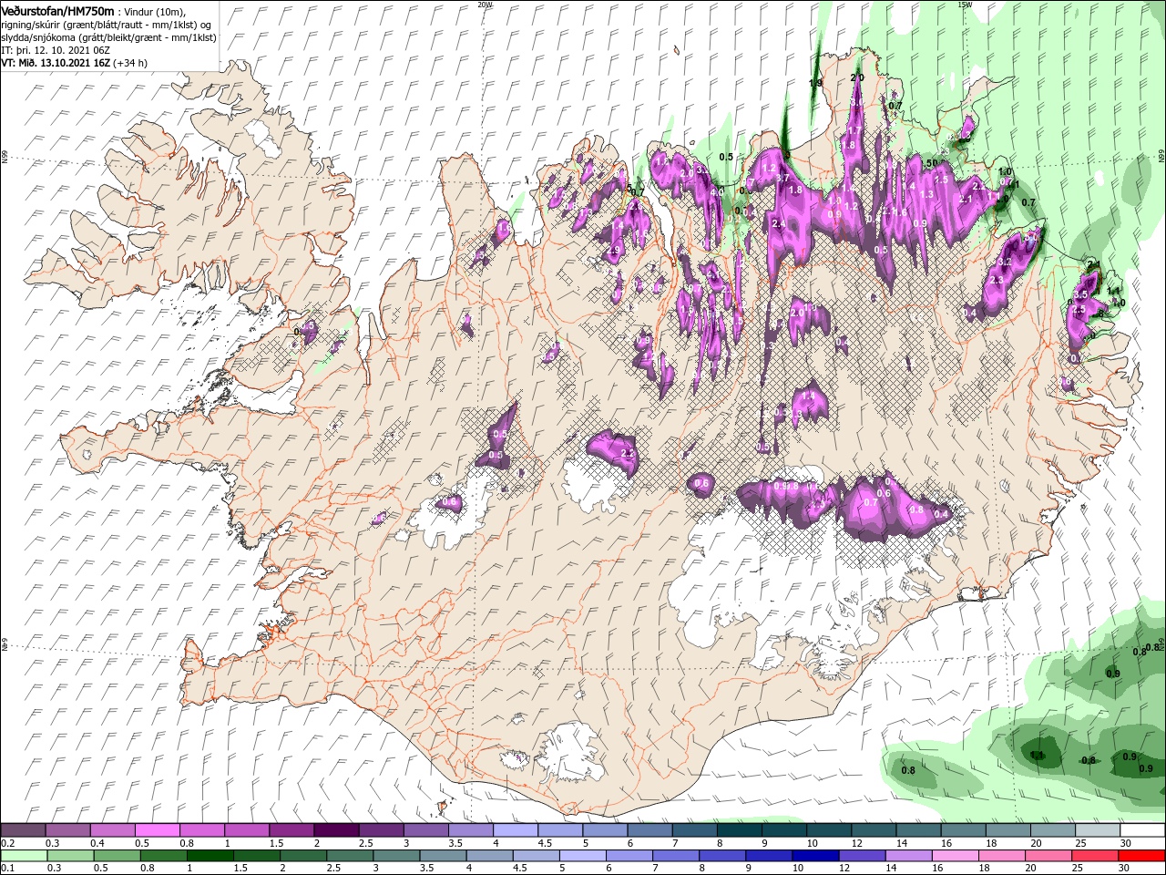Select the rain scale 3–3.5 grey-green swatch

coord(398,856)
